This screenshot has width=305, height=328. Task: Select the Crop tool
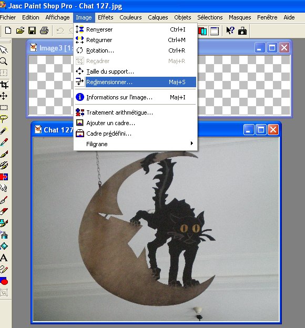coord(4,85)
